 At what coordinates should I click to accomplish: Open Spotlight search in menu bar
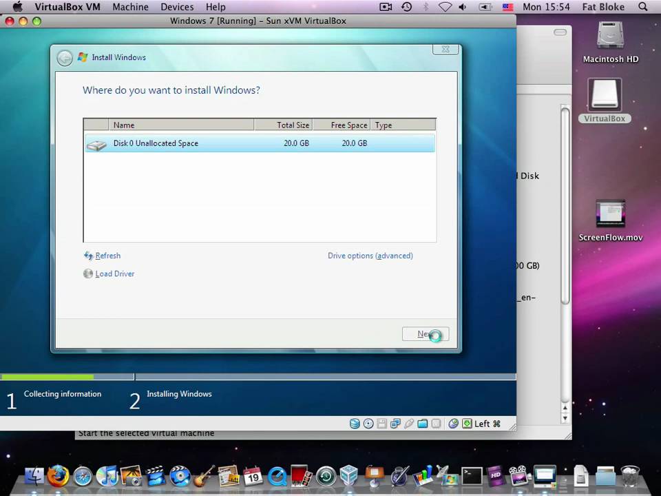click(x=643, y=7)
